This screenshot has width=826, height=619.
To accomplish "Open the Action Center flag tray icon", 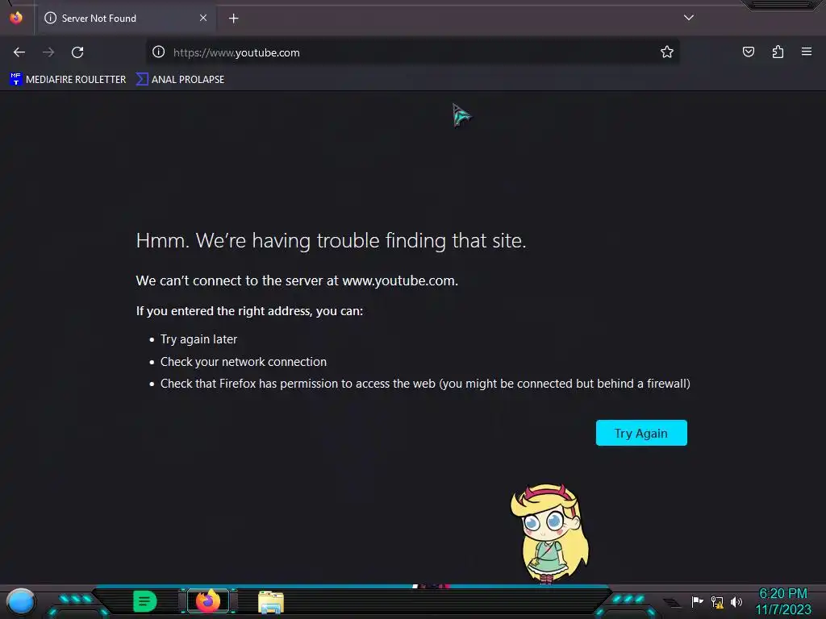I will pos(697,601).
